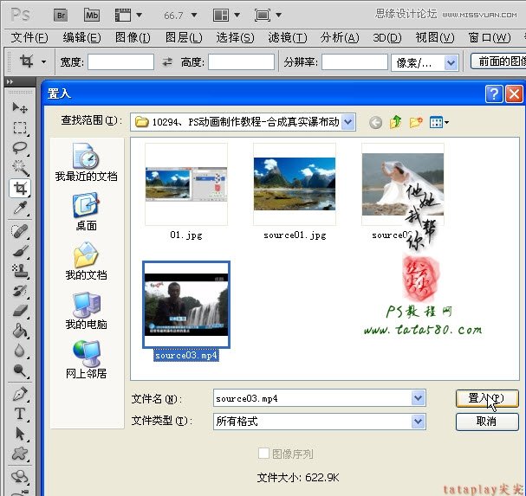
Task: Tick the 图像序列 checkbox
Action: pos(263,454)
